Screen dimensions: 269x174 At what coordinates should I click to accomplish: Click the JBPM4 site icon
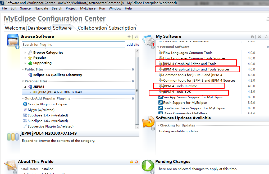pyautogui.click(x=30, y=87)
